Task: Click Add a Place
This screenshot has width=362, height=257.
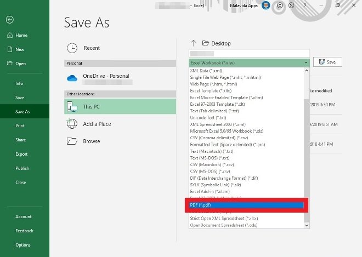Action: (120, 124)
